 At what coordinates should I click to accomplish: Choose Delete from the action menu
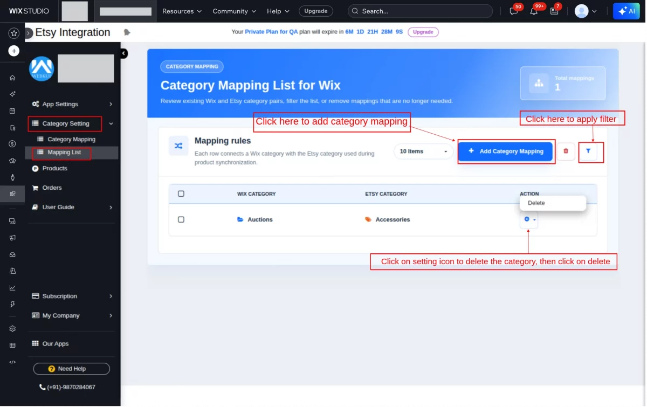tap(553, 203)
